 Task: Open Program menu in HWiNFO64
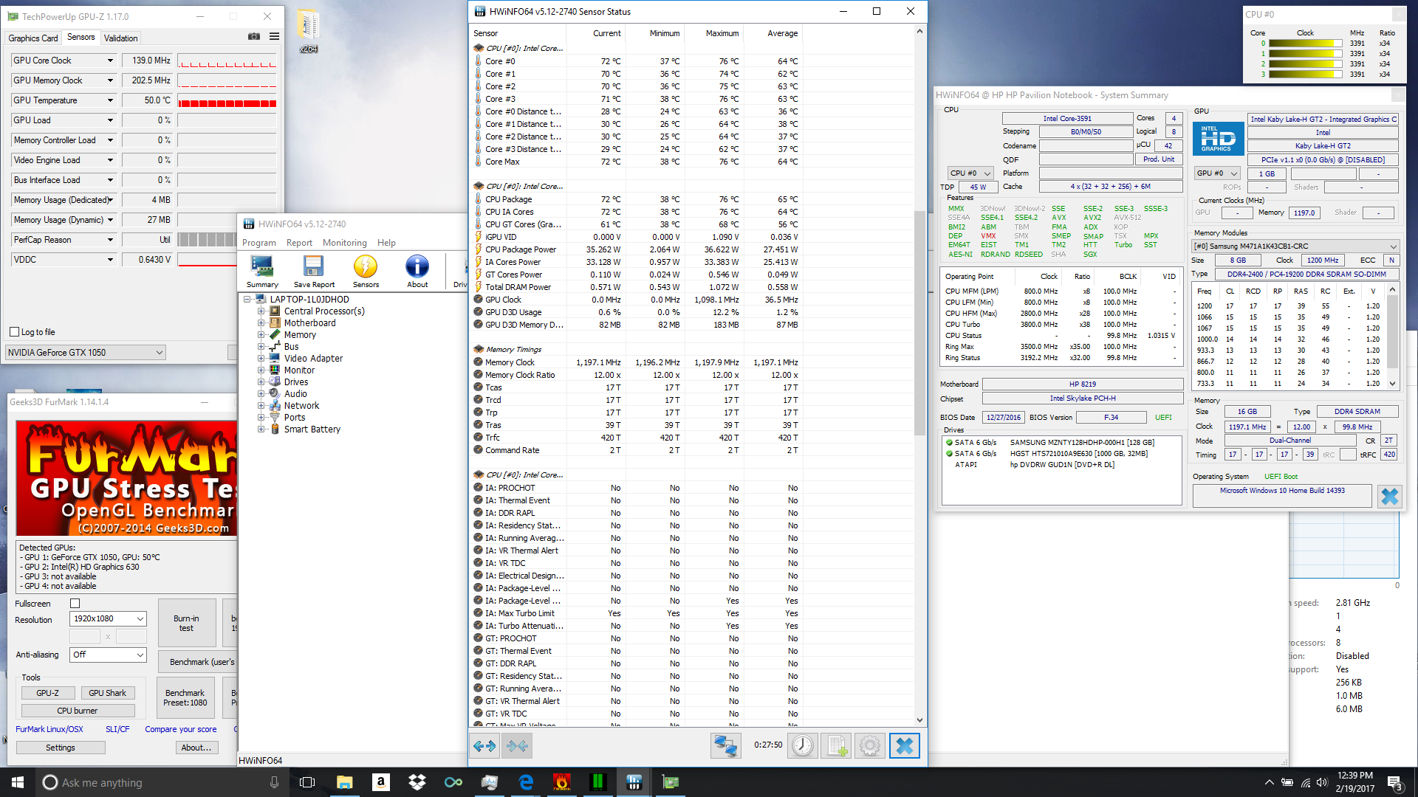(x=259, y=243)
